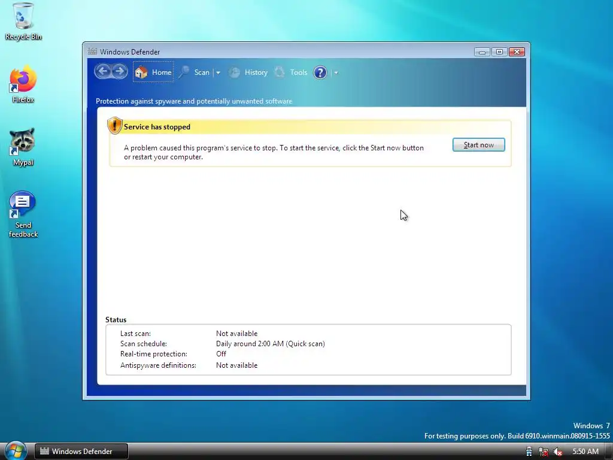The width and height of the screenshot is (613, 460).
Task: Open the History page
Action: (248, 72)
